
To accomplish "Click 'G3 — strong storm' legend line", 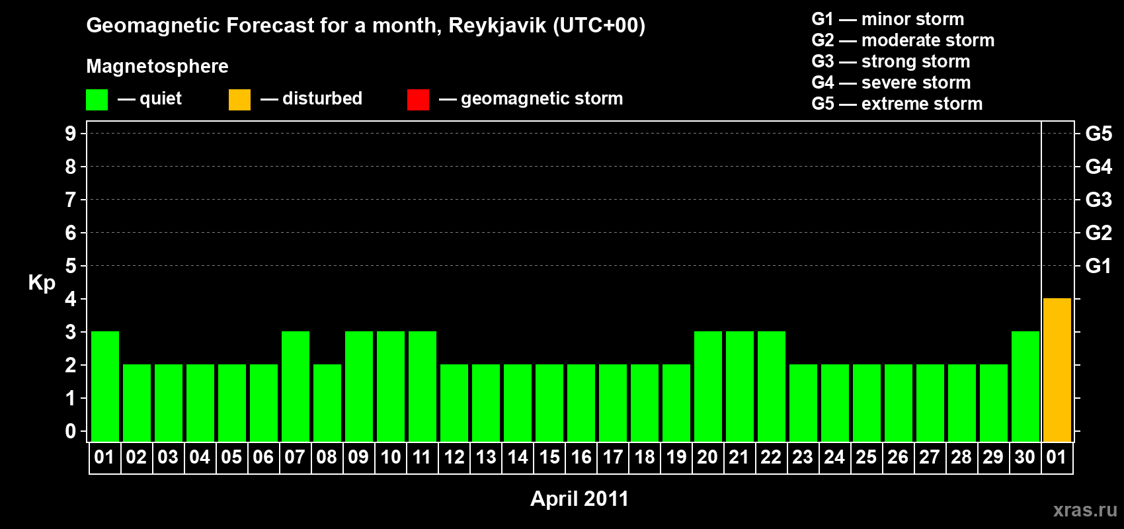I will click(x=891, y=61).
